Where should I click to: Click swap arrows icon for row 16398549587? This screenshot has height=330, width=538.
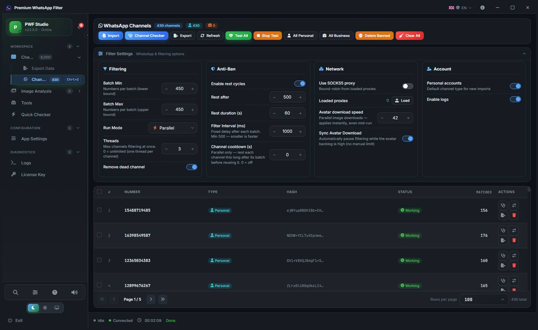(x=514, y=230)
